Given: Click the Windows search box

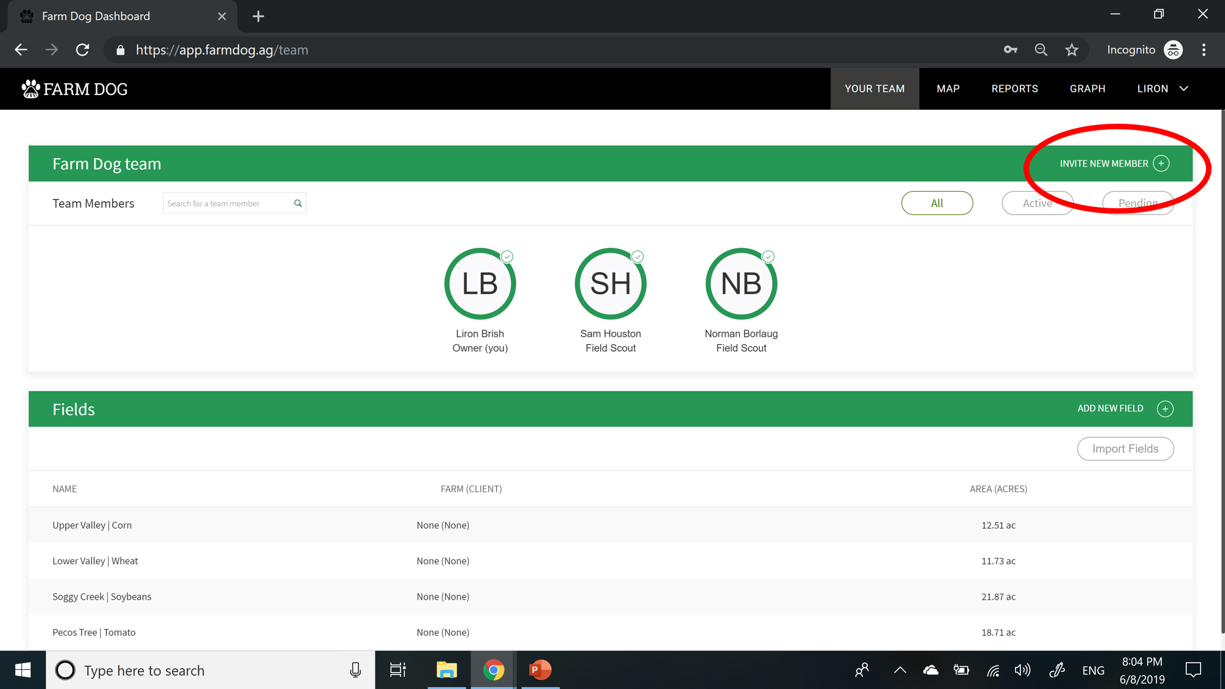Looking at the screenshot, I should [210, 670].
